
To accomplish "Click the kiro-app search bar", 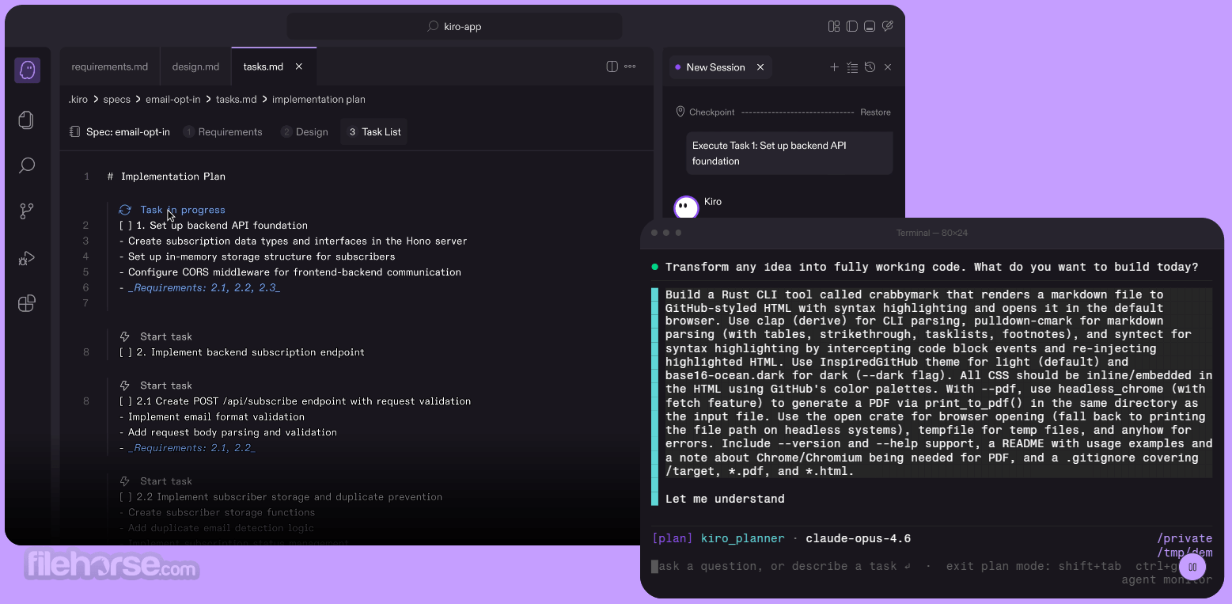I will (x=454, y=26).
